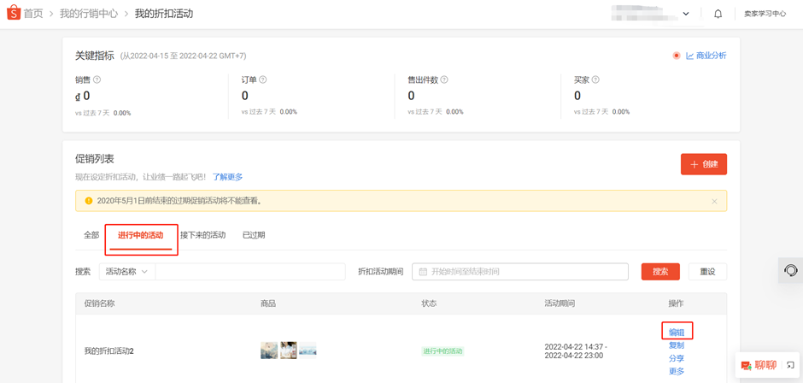Dismiss the yellow expiry notice banner
The height and width of the screenshot is (383, 803).
click(x=714, y=201)
